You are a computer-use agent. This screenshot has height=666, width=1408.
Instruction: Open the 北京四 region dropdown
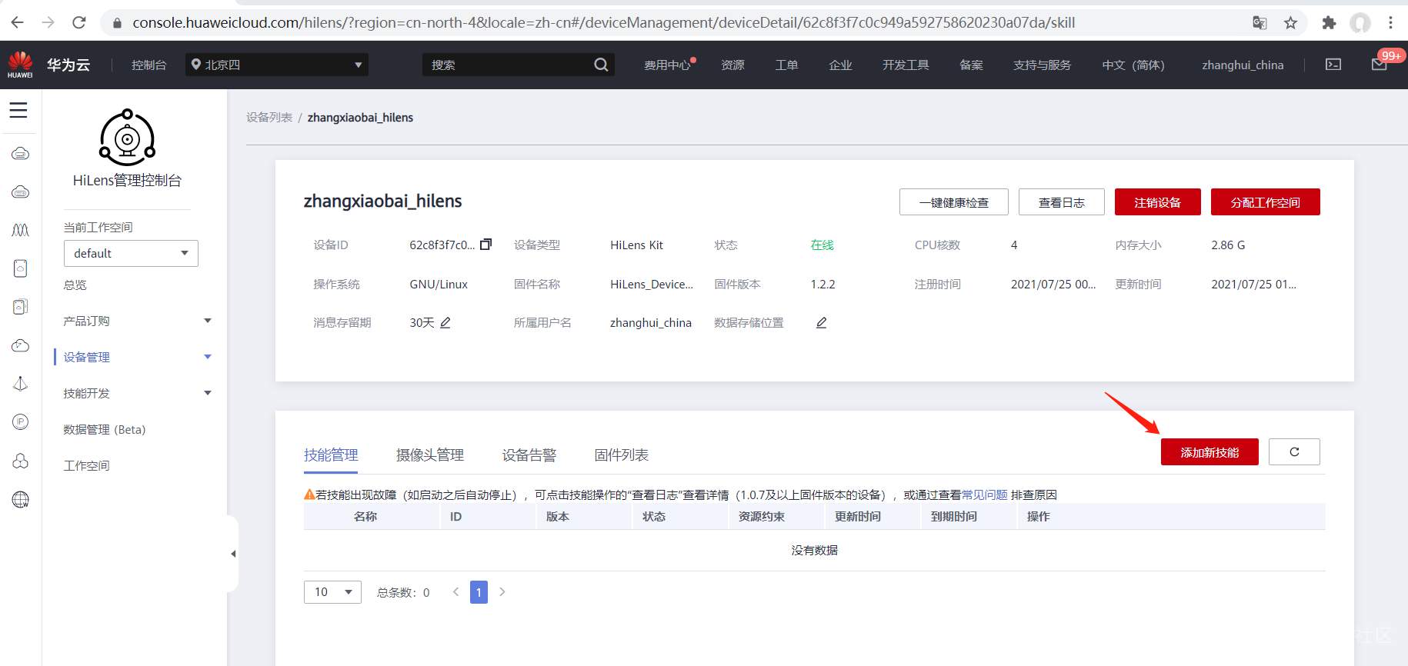(277, 65)
